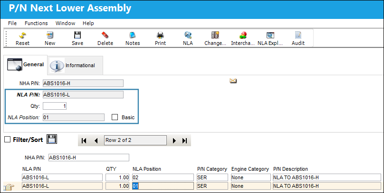The width and height of the screenshot is (384, 193).
Task: Click the save icon beside Filter/Sort
Action: tap(52, 139)
